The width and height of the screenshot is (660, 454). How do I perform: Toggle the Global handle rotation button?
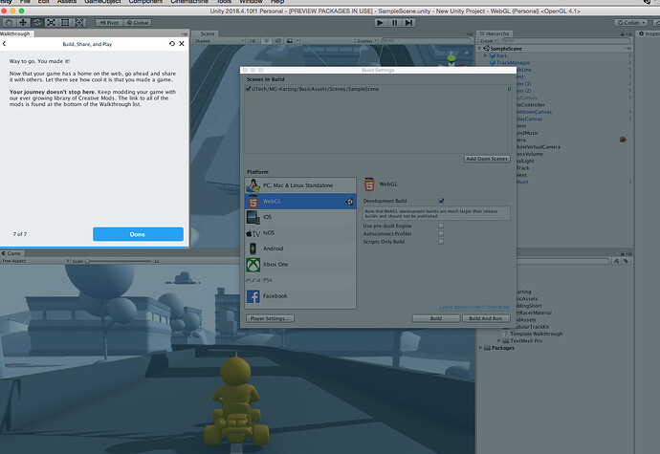[x=138, y=23]
